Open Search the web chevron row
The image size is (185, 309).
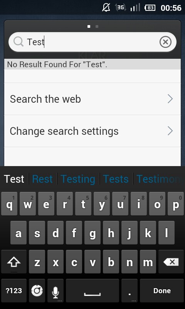[x=92, y=99]
